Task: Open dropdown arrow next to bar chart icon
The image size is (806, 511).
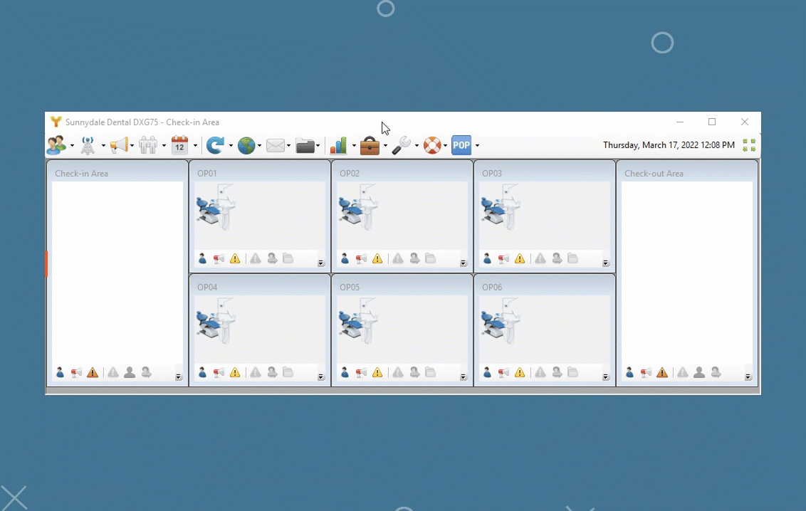Action: click(354, 146)
